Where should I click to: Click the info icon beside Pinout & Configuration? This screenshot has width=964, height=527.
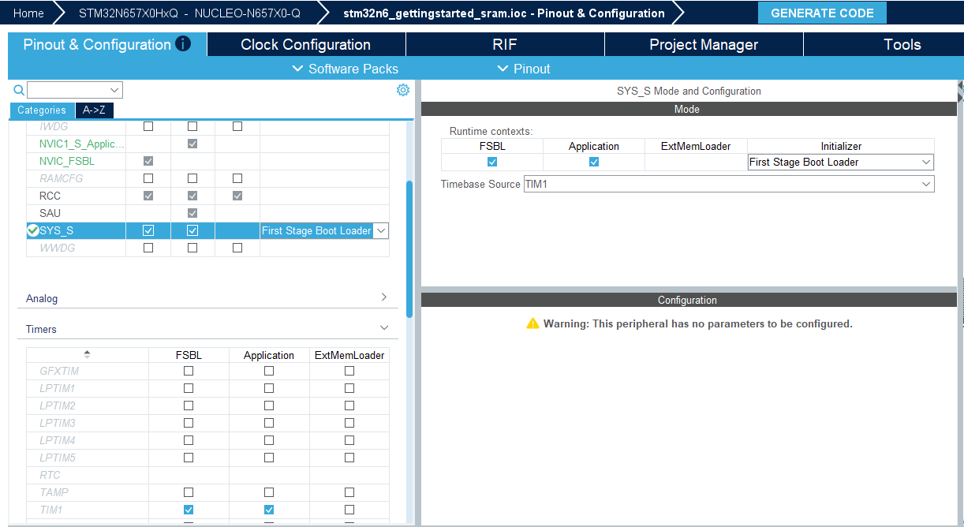click(183, 43)
